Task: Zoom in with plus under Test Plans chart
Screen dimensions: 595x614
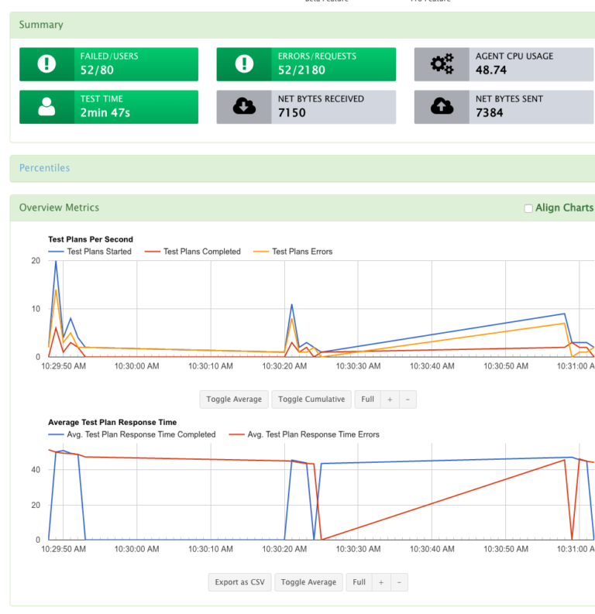Action: pos(390,400)
